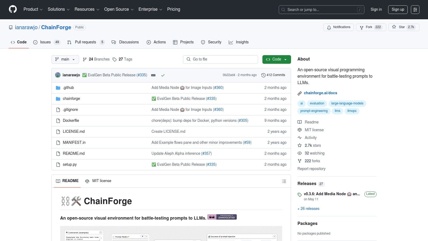The width and height of the screenshot is (428, 241).
Task: Click the Sign up button
Action: tap(398, 10)
